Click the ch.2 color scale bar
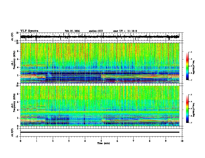Image resolution: width=205 pixels, height=158 pixels. [x=187, y=109]
